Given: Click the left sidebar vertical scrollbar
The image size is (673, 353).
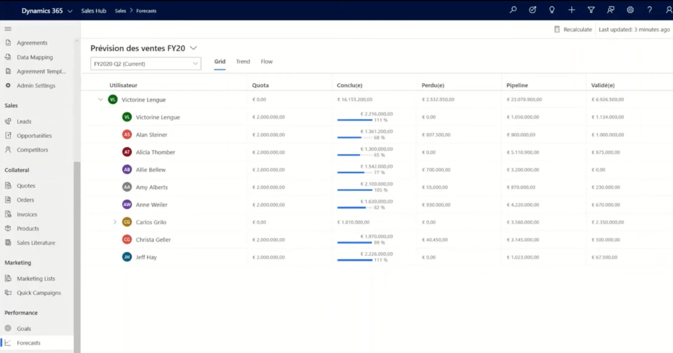Looking at the screenshot, I should pyautogui.click(x=77, y=252).
